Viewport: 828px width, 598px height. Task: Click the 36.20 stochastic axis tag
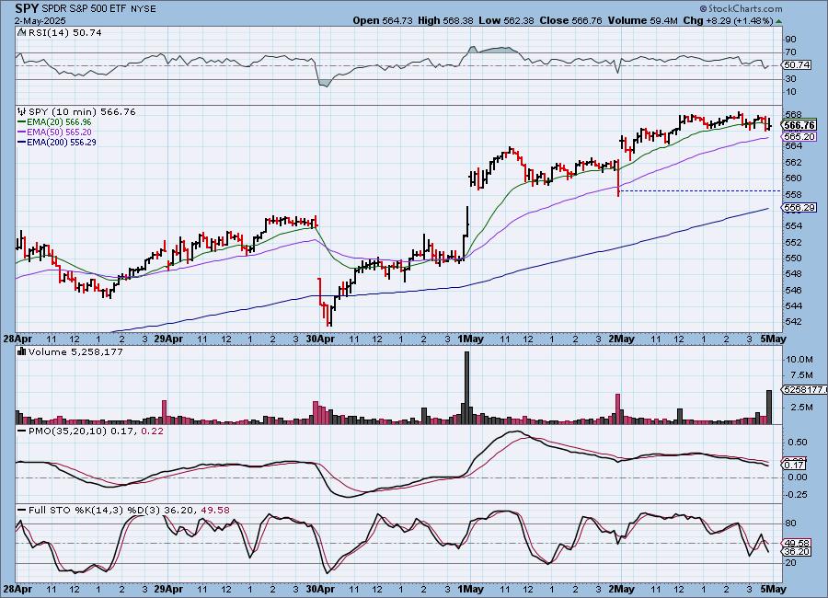click(797, 551)
